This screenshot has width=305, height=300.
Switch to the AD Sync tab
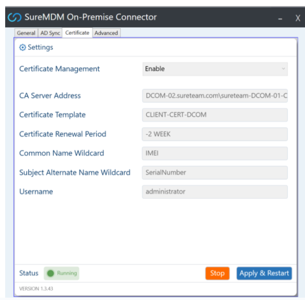[50, 33]
